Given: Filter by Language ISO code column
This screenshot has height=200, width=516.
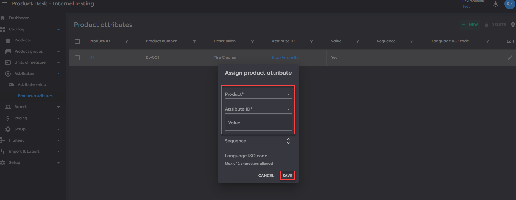Looking at the screenshot, I should pos(487,41).
